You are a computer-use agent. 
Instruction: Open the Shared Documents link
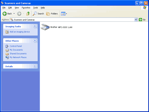[18, 53]
